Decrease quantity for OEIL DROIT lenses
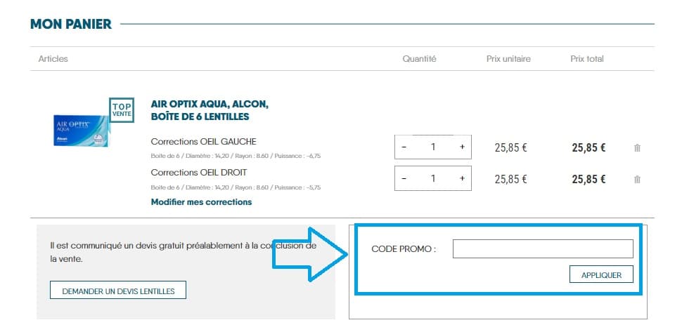Screen dimensions: 682x332 click(404, 179)
